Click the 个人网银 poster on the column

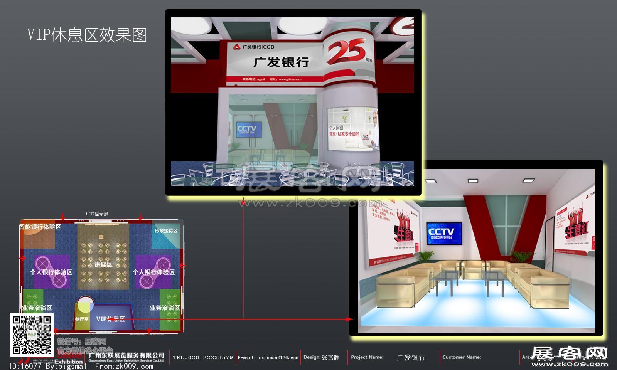(x=353, y=129)
